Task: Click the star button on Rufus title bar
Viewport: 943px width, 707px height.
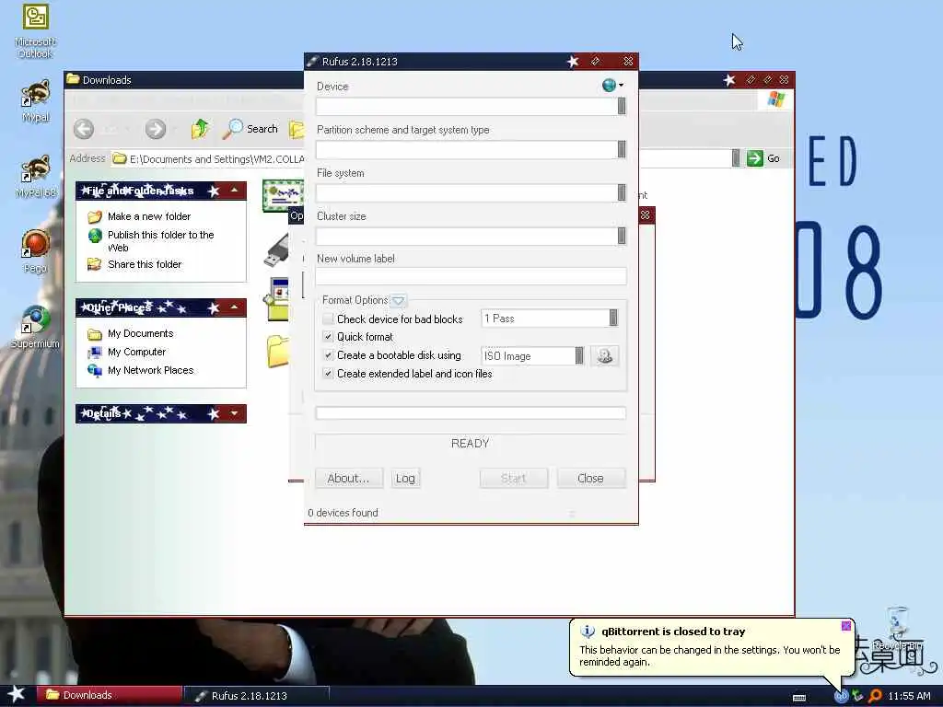Action: click(x=573, y=62)
